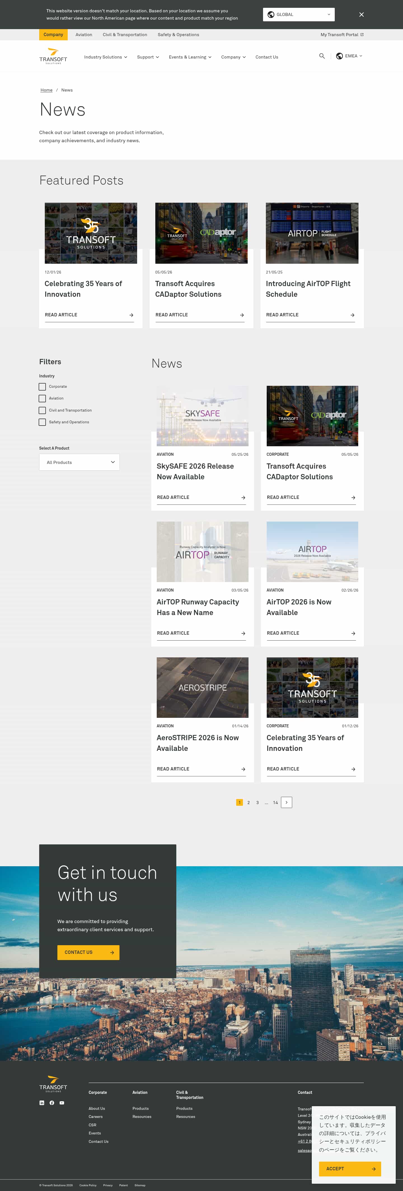
Task: Click the CONTACT US yellow button
Action: [88, 952]
